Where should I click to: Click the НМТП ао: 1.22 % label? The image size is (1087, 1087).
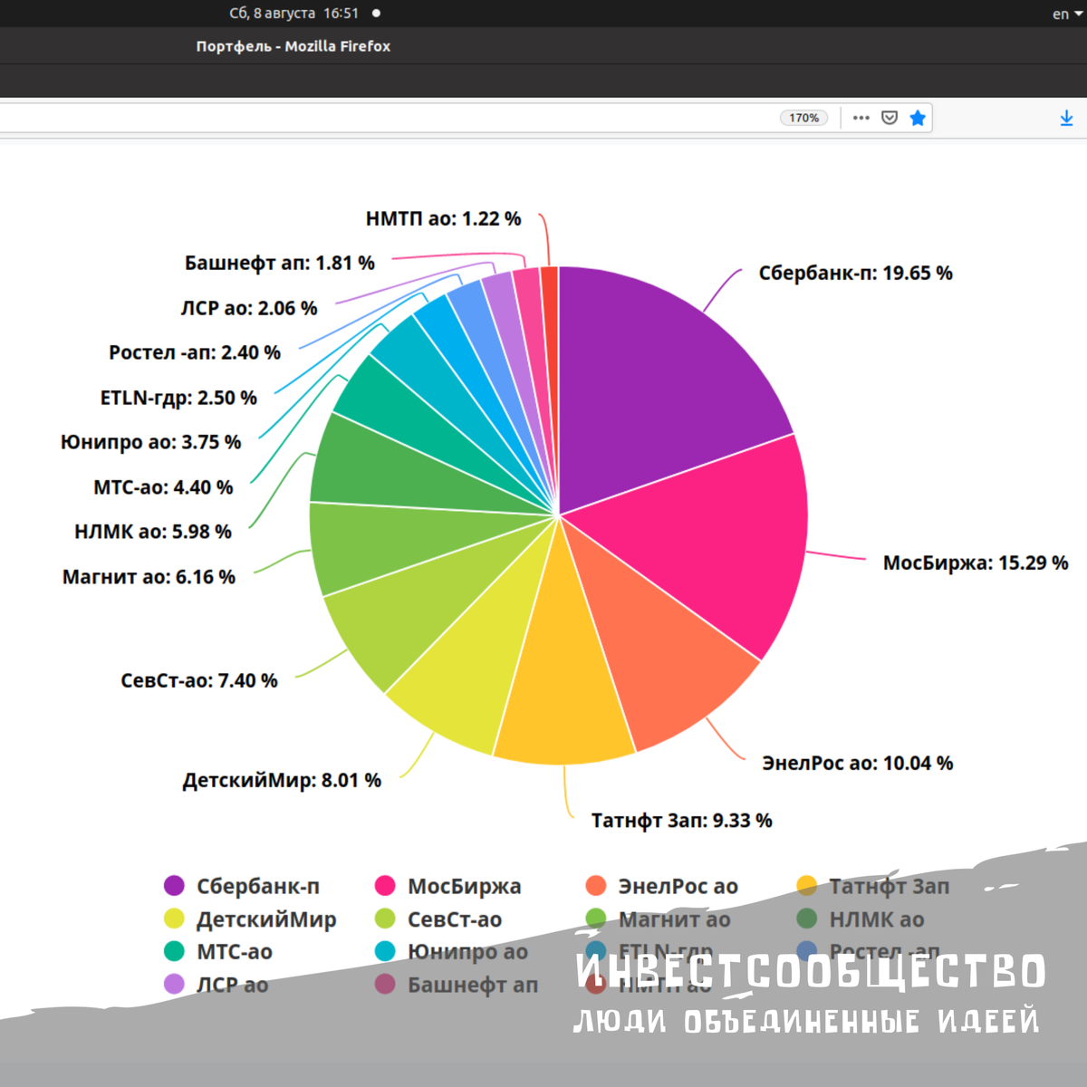click(444, 218)
